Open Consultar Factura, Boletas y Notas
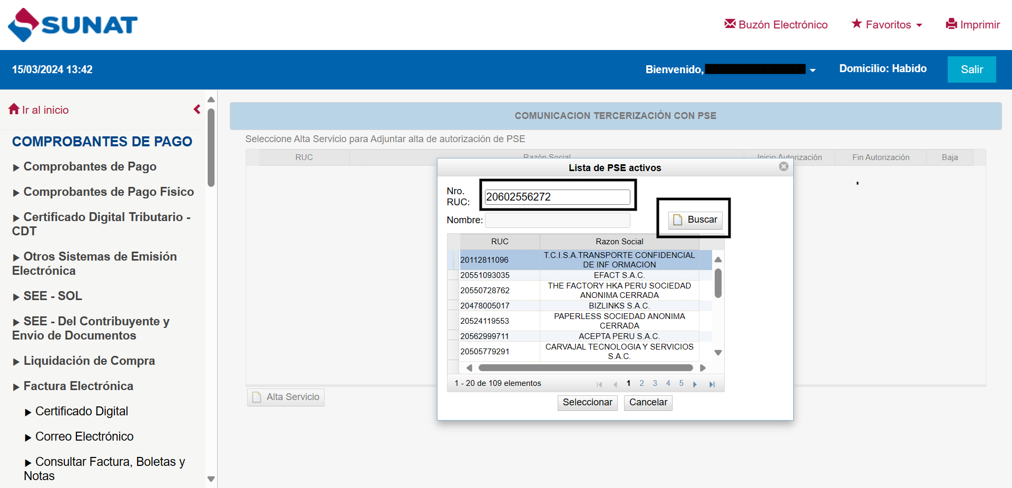 (x=104, y=469)
